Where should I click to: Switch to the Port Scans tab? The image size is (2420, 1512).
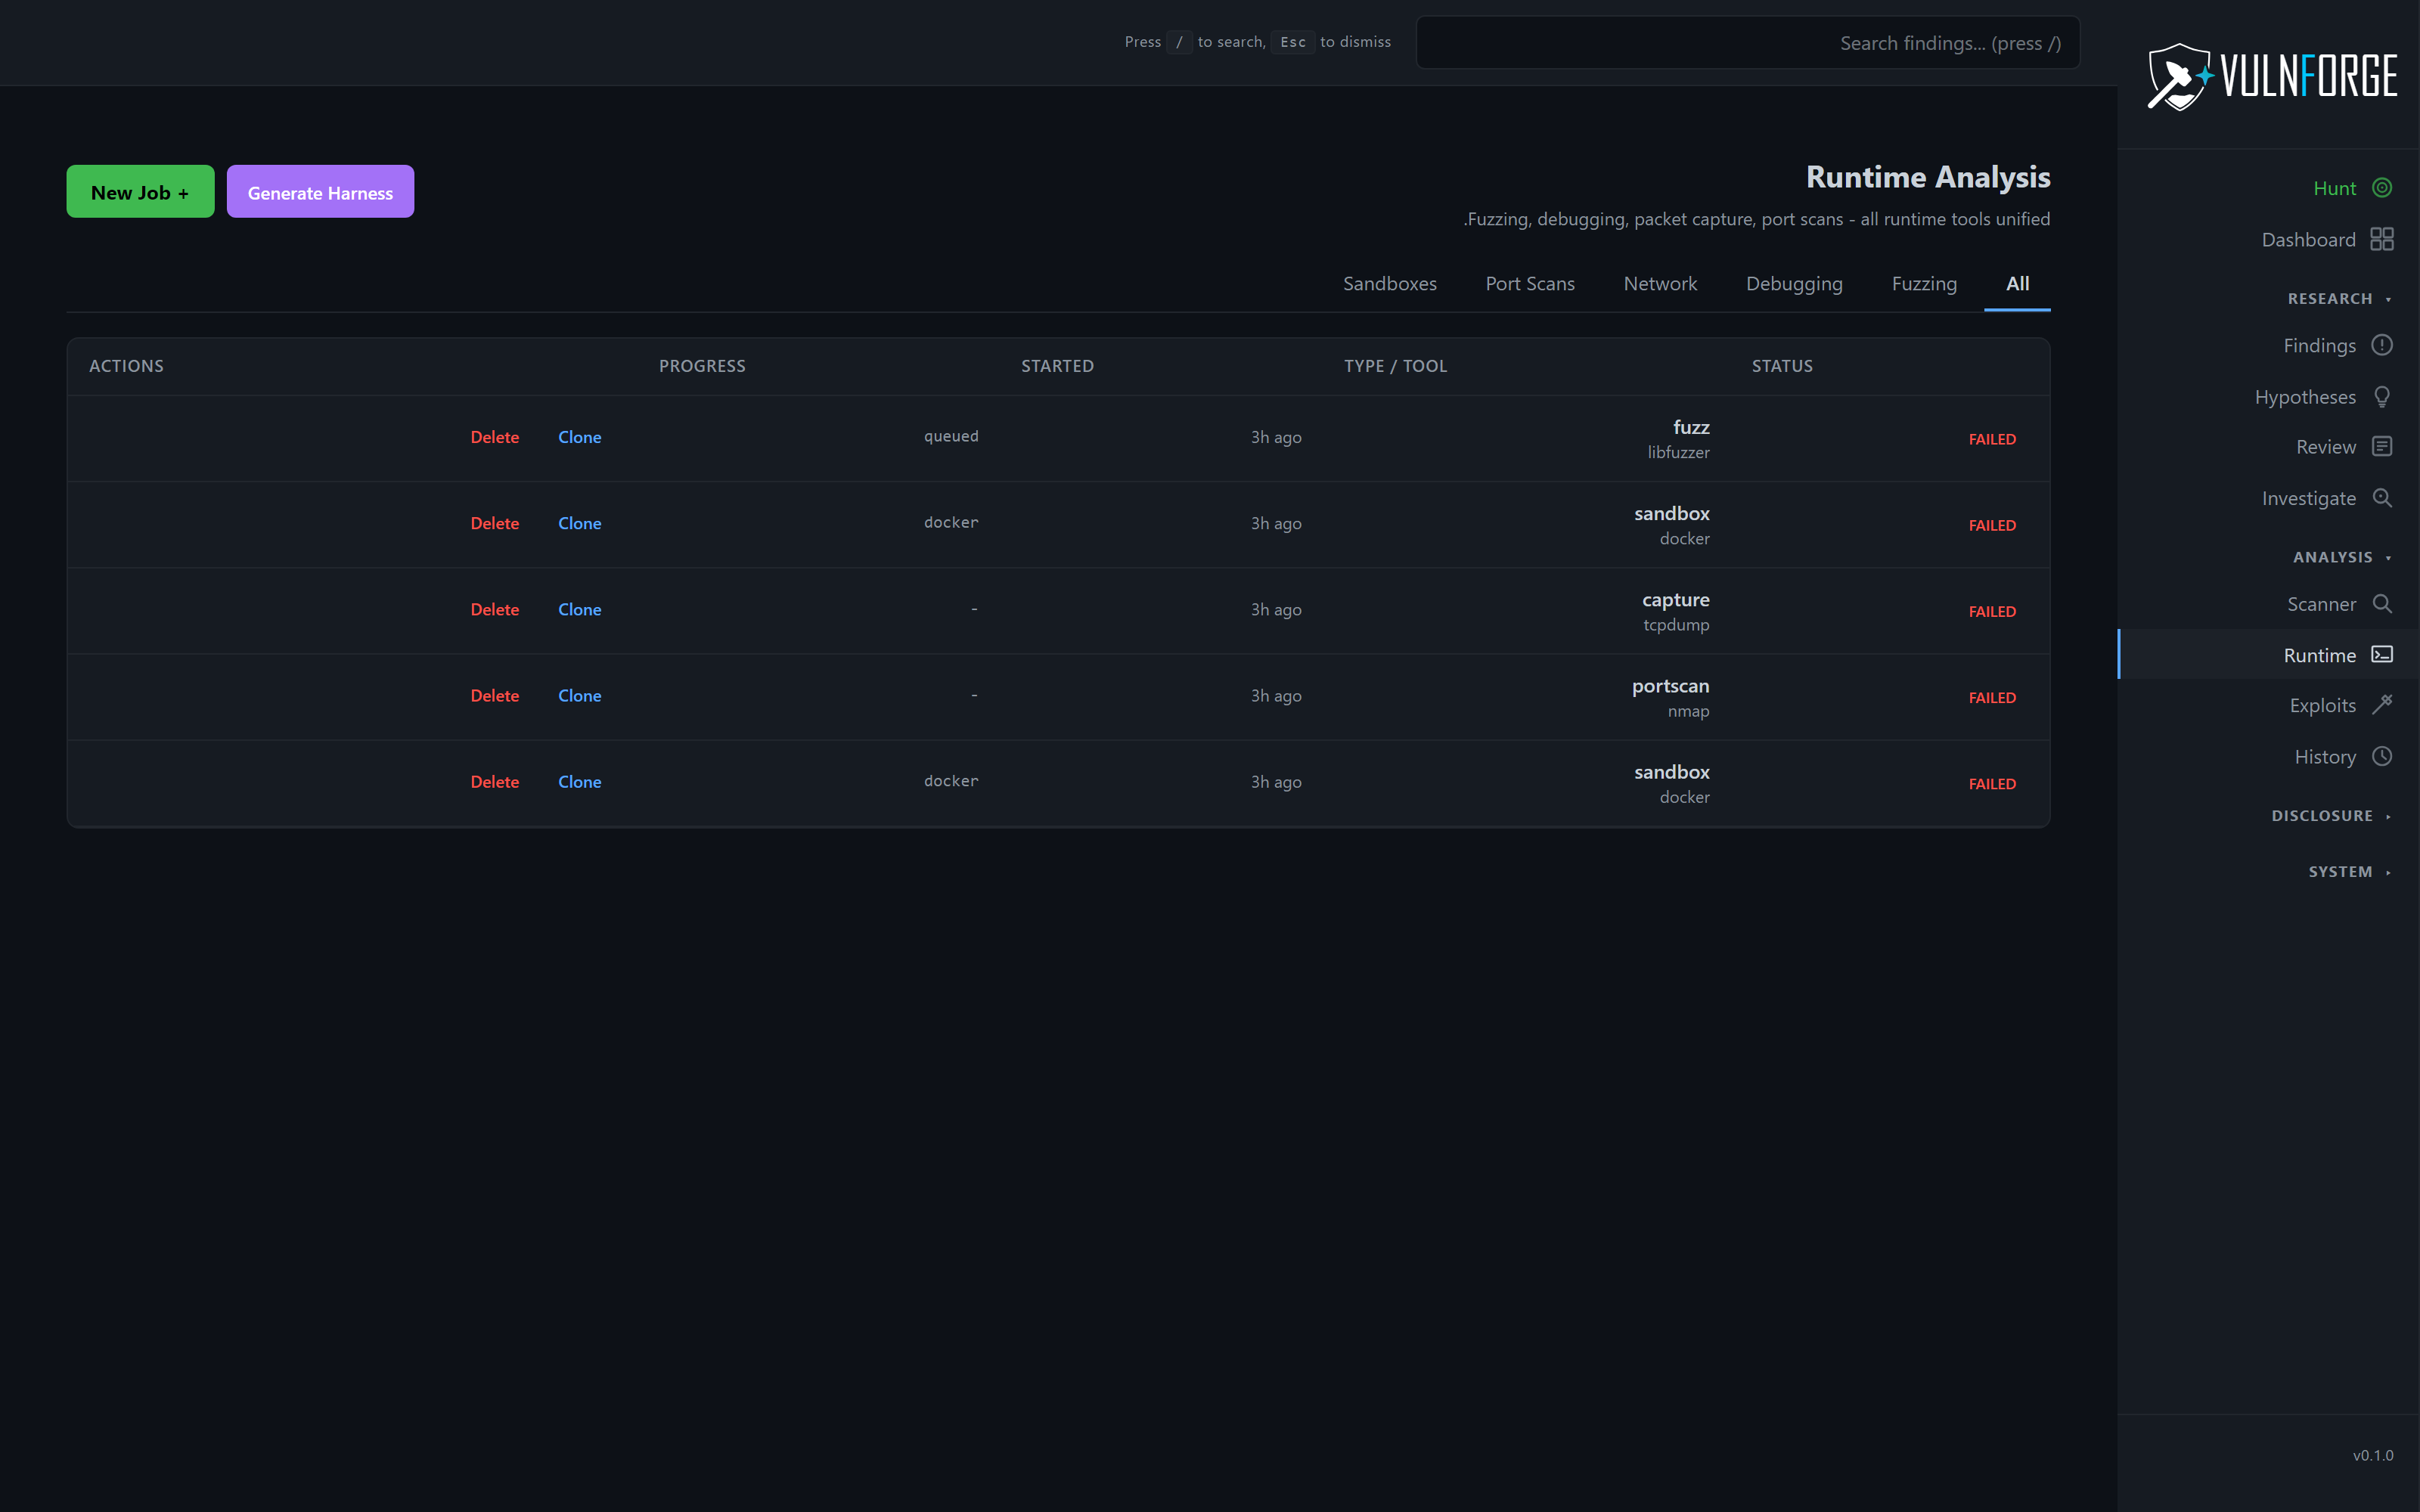click(1529, 284)
